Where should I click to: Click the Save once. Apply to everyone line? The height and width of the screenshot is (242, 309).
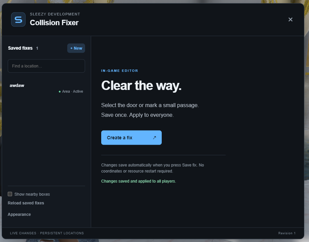click(x=138, y=115)
